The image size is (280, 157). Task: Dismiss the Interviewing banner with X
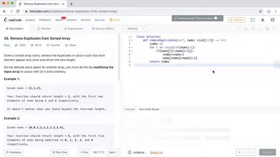coord(220,18)
